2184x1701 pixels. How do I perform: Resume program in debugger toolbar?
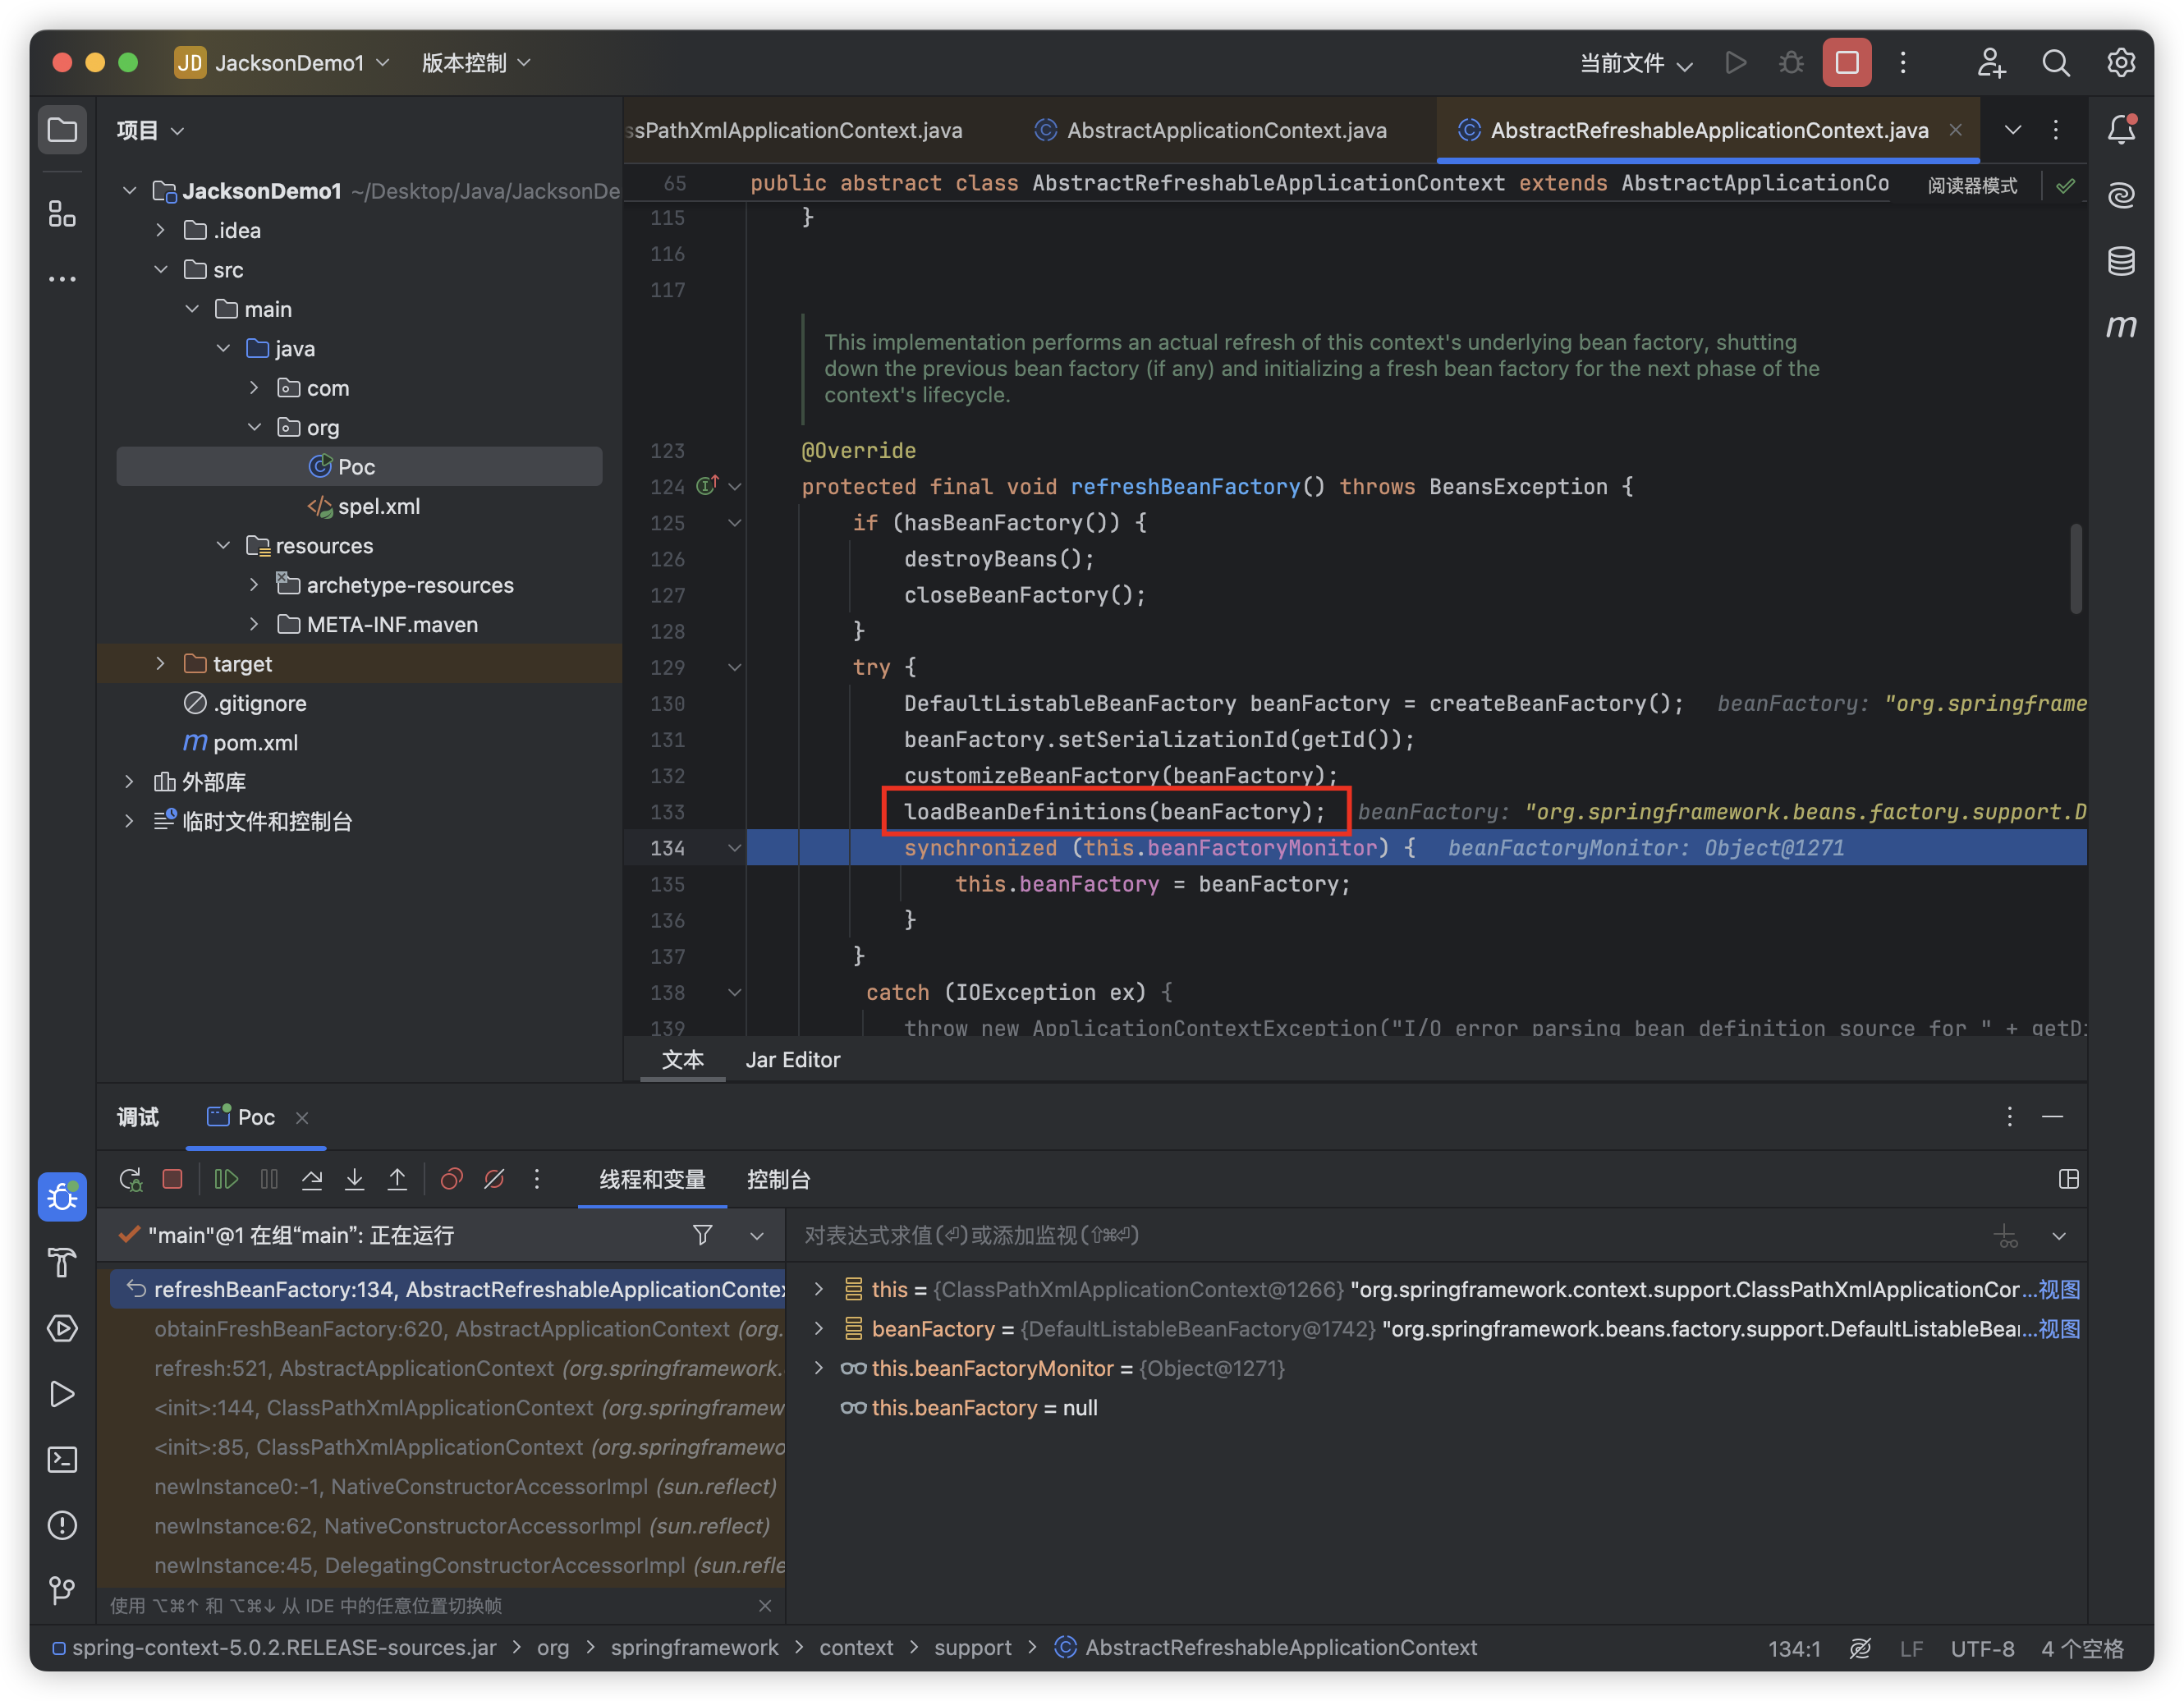[226, 1179]
